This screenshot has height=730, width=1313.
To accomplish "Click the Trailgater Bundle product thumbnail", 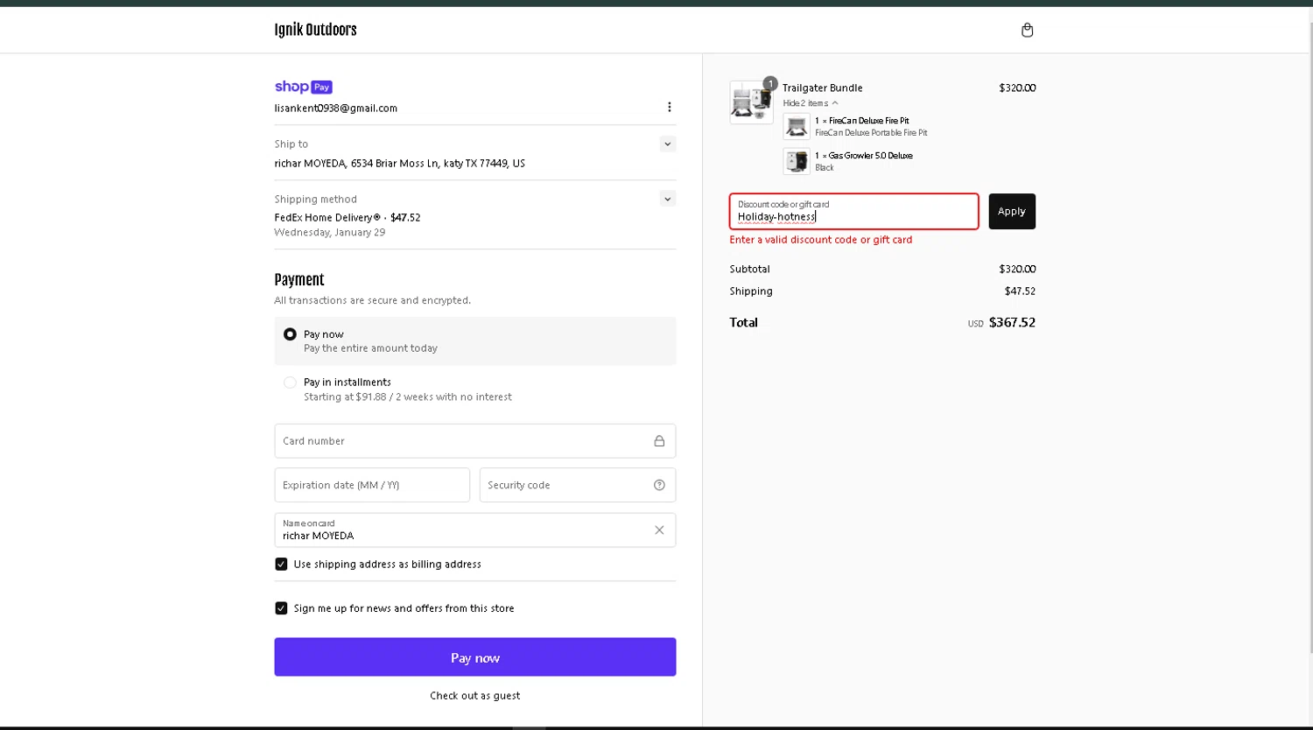I will point(751,102).
